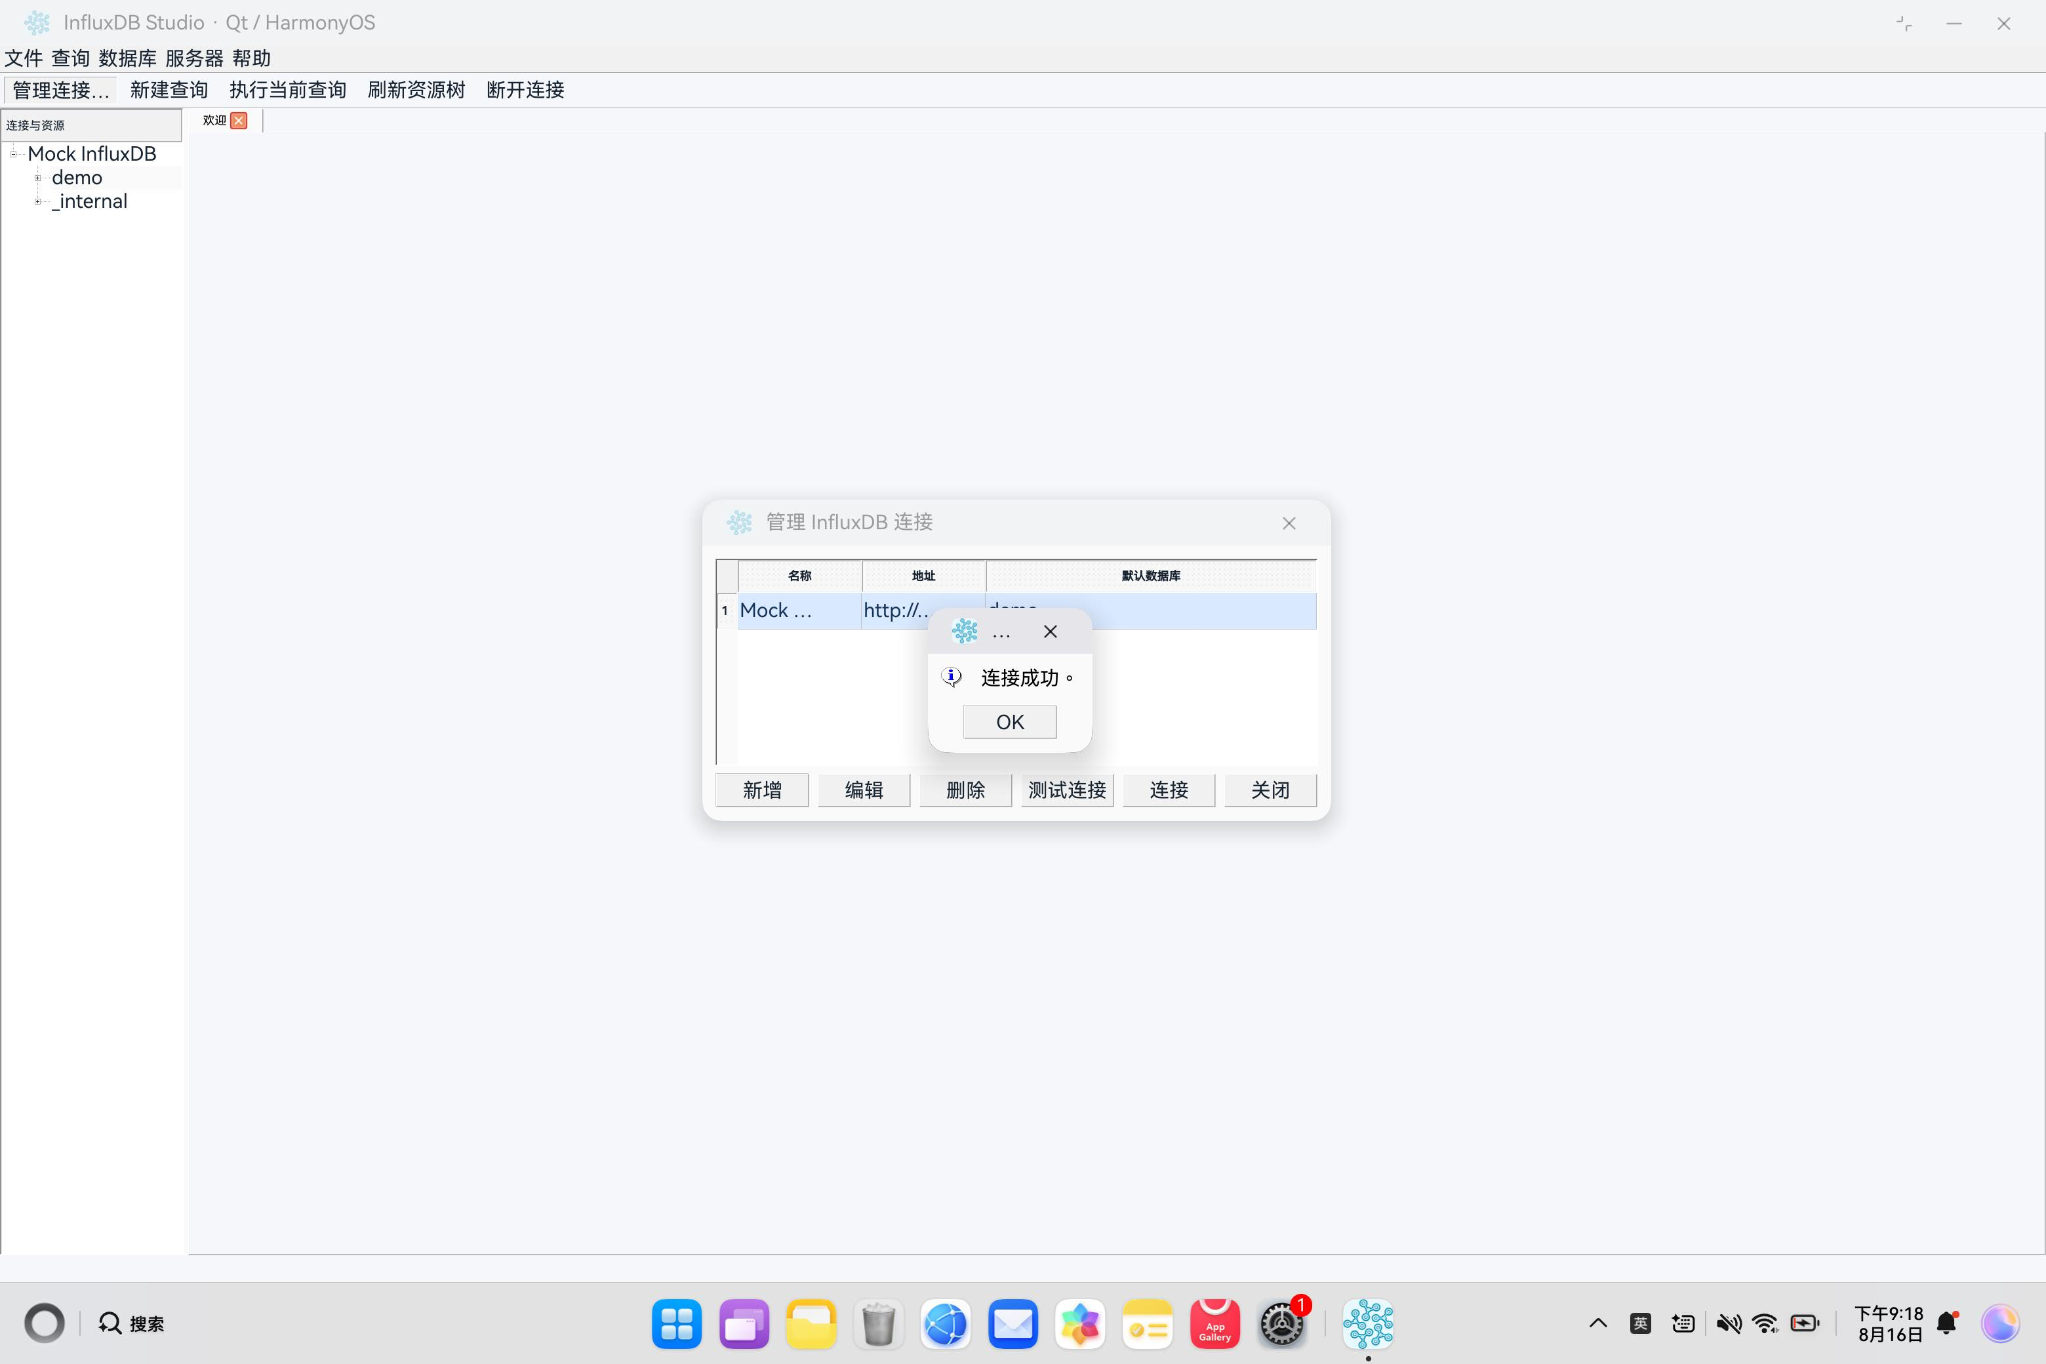The width and height of the screenshot is (2046, 1364).
Task: Click 刷新资源树 in the toolbar
Action: (x=416, y=90)
